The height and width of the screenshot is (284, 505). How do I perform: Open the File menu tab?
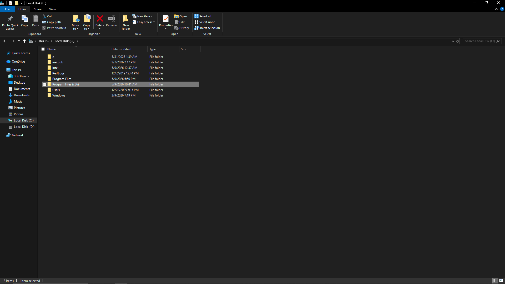tap(7, 9)
